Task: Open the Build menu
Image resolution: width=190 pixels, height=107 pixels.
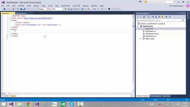Action: (29, 6)
